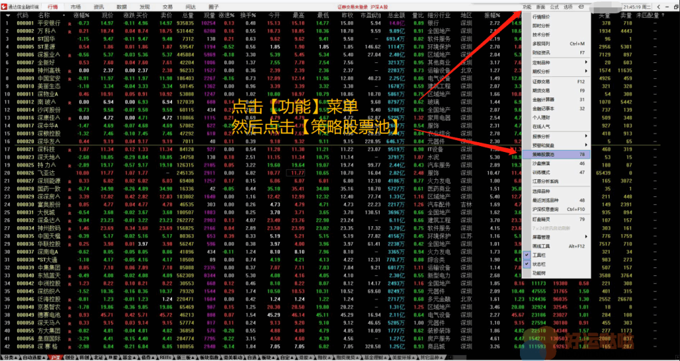Sort by the 涨幅% column header
The image size is (680, 361).
tap(82, 15)
